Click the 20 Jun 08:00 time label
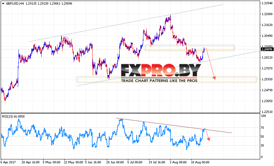This screenshot has height=166, width=274. click(115, 162)
